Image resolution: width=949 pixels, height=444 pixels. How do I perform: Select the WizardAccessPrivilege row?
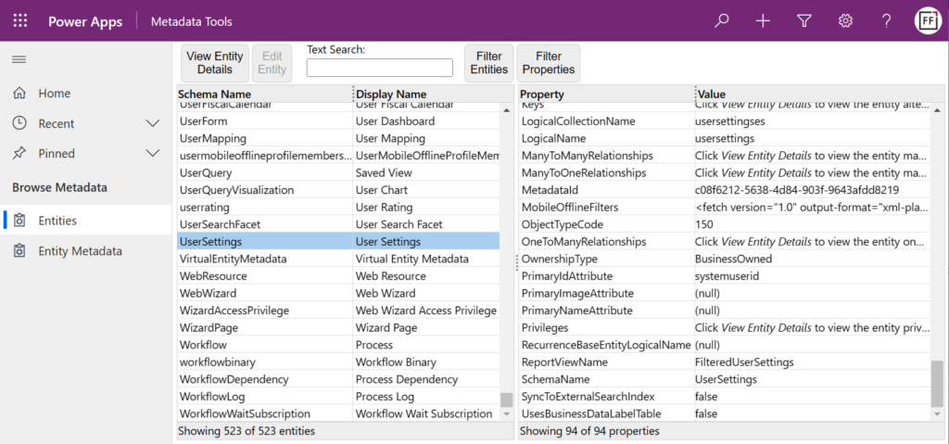pos(338,311)
